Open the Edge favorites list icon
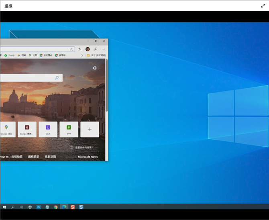This screenshot has height=220, width=269. (x=80, y=49)
